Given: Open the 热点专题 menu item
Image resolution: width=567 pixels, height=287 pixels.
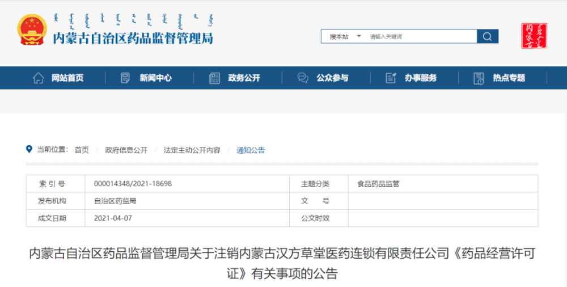Looking at the screenshot, I should click(x=509, y=78).
